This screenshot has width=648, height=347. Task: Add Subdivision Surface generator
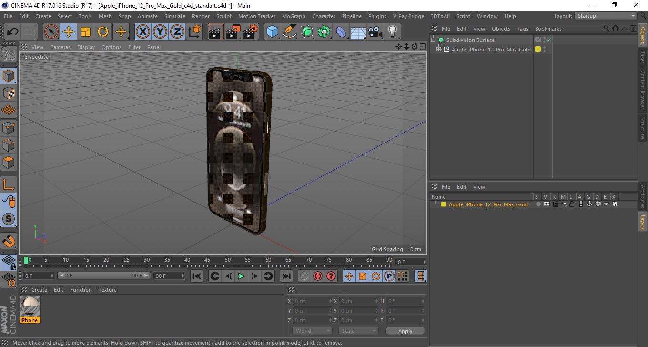(307, 32)
